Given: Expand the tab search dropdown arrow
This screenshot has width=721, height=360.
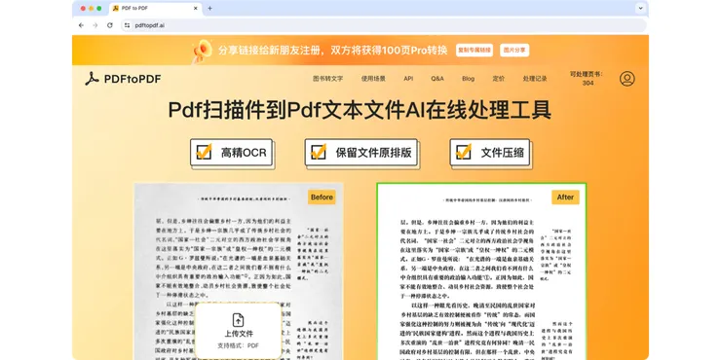Looking at the screenshot, I should pos(640,8).
